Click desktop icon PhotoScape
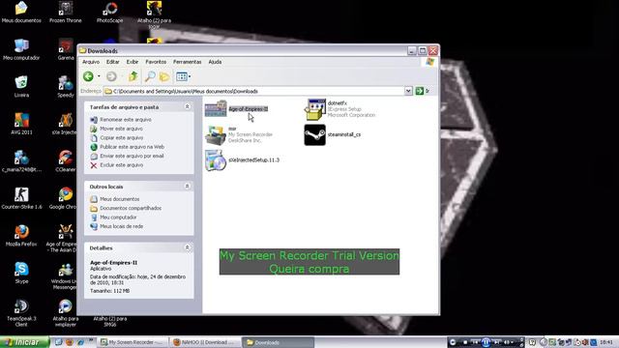 [x=109, y=13]
